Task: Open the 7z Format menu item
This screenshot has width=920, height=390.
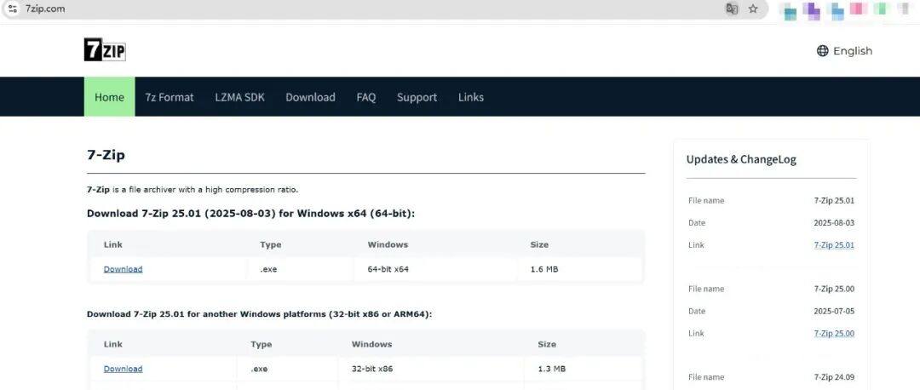Action: click(170, 97)
